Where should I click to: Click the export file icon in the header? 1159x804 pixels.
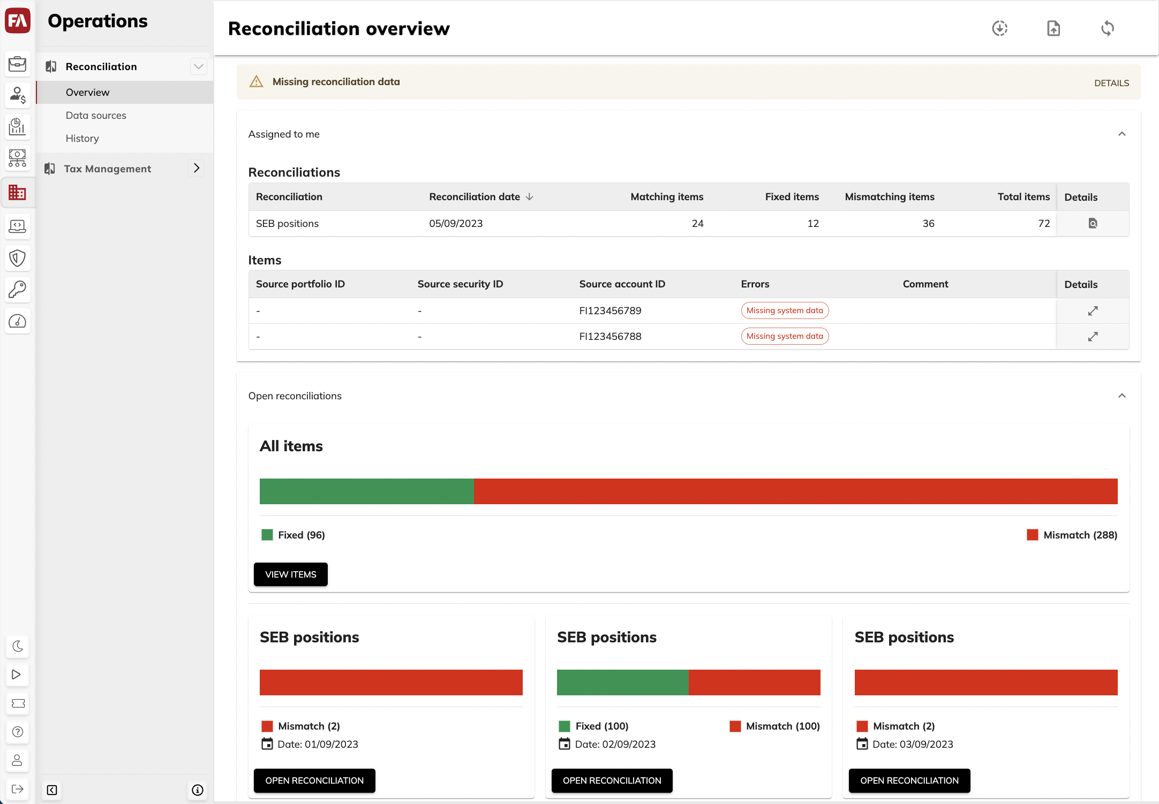click(1053, 28)
